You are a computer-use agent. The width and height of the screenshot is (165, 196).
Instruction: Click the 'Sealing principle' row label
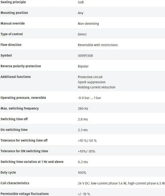click(x=13, y=2)
